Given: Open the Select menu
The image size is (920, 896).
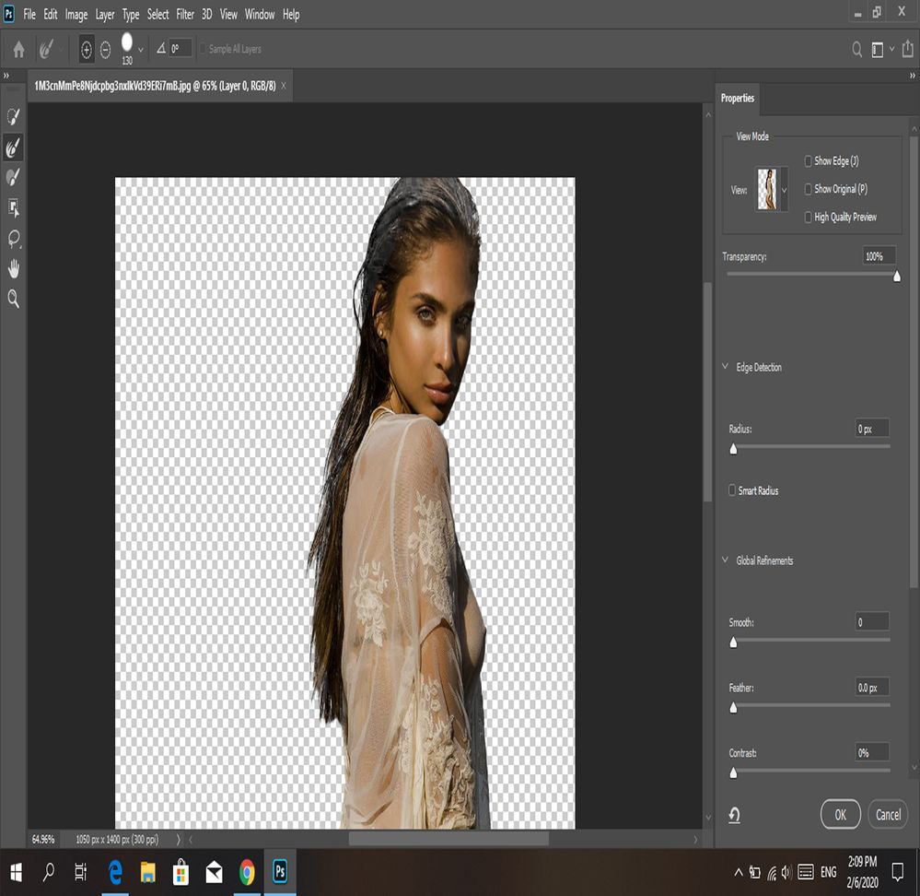Looking at the screenshot, I should point(157,15).
